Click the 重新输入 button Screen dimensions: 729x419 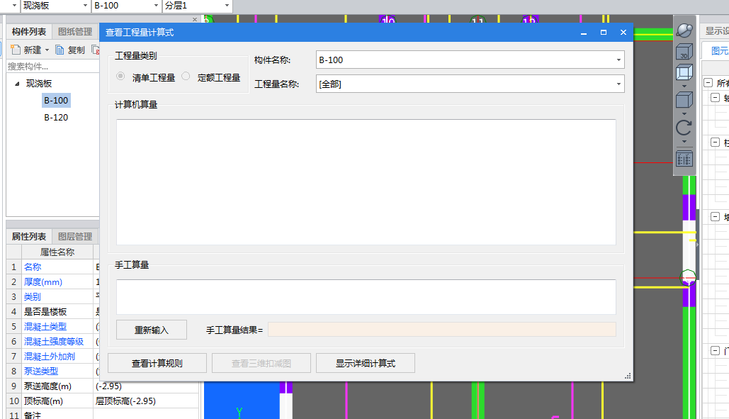point(152,330)
